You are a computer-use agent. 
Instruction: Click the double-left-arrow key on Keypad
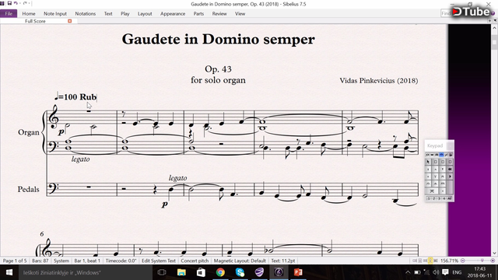click(450, 170)
